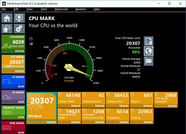The height and width of the screenshot is (134, 186).
Task: Rerun the Floating Point Math test
Action: tap(69, 122)
